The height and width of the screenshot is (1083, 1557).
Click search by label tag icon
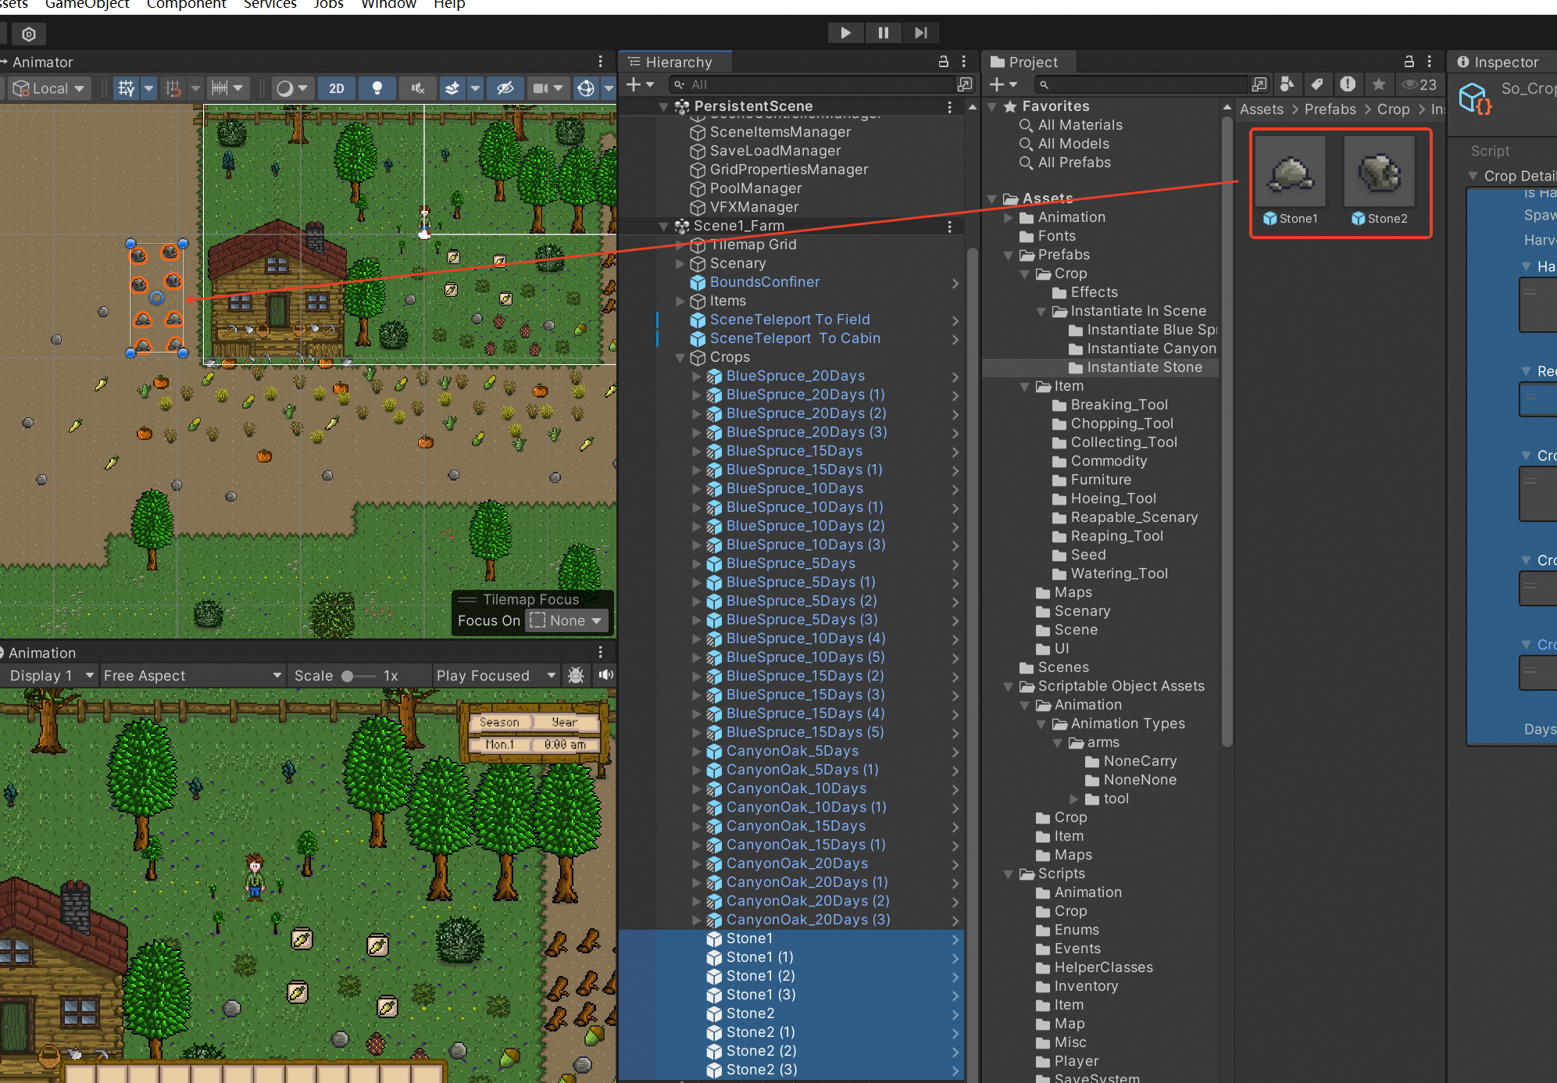(x=1317, y=84)
